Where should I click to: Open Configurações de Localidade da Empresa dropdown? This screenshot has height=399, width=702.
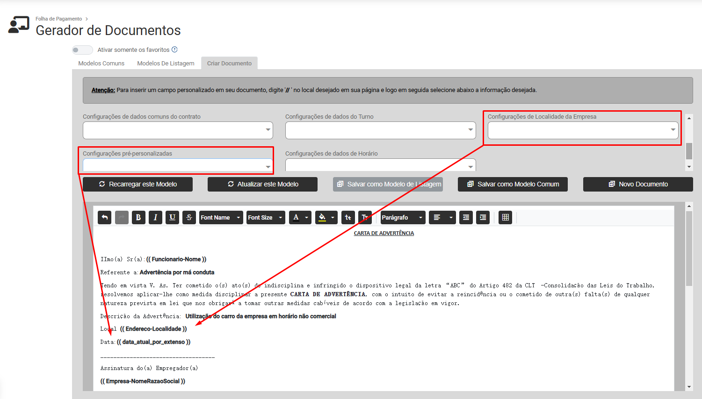(x=583, y=130)
